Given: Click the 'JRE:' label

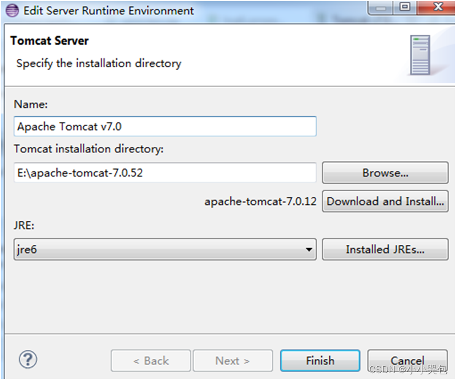Looking at the screenshot, I should tap(24, 225).
